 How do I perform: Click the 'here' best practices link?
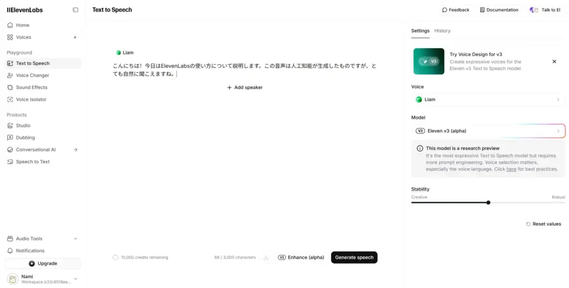pyautogui.click(x=511, y=169)
